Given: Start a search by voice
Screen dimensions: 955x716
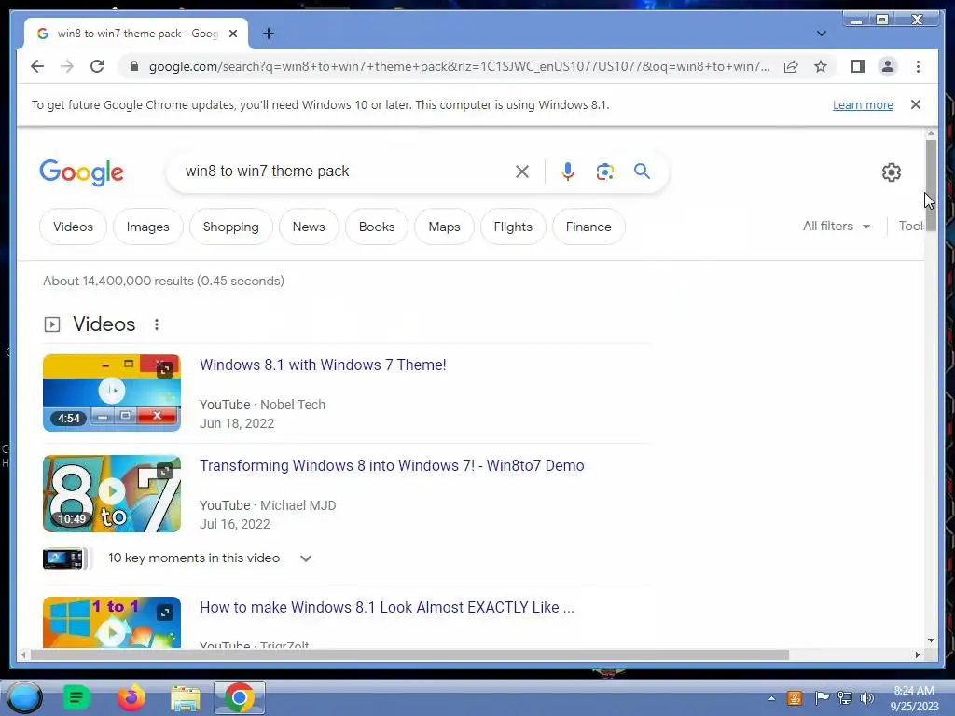Looking at the screenshot, I should pos(568,172).
